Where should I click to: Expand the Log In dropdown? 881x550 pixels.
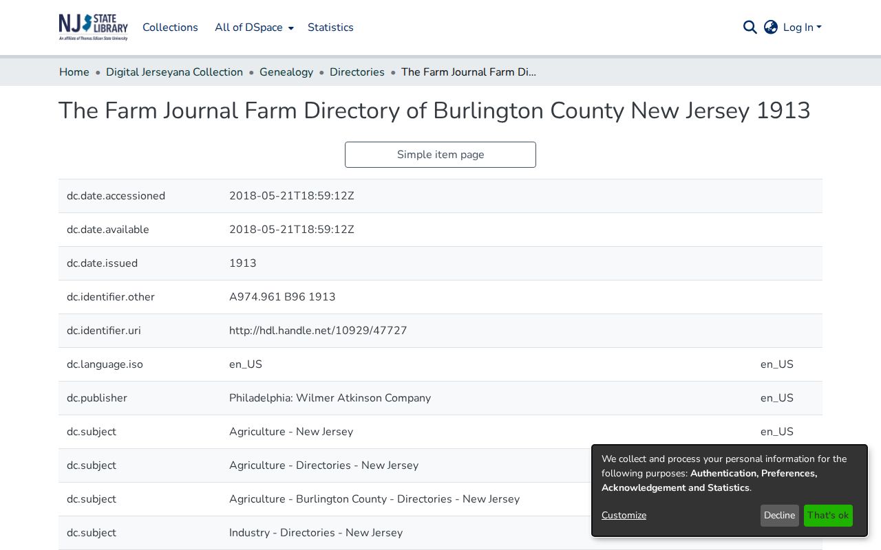coord(803,27)
